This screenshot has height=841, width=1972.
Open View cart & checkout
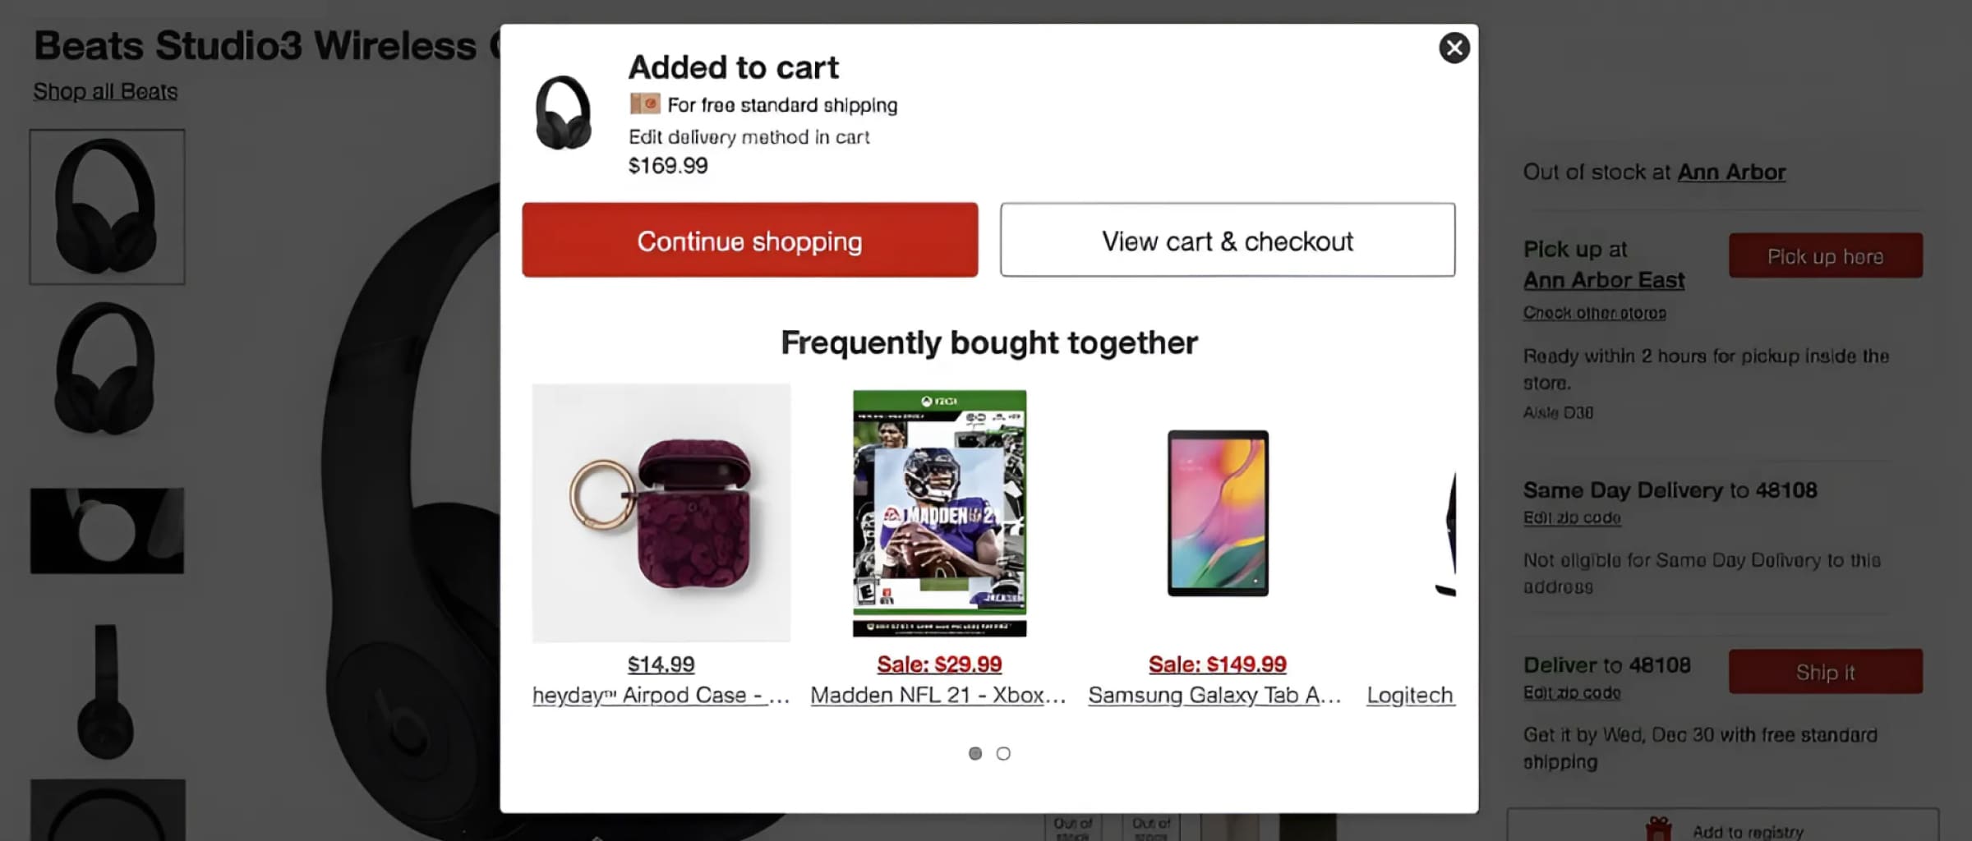1228,241
